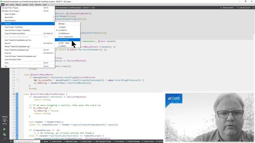Open the 1 Issues output pane
255x143 pixels.
45,141
